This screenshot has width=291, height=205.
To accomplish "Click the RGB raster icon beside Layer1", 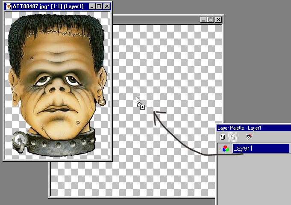I will 226,149.
